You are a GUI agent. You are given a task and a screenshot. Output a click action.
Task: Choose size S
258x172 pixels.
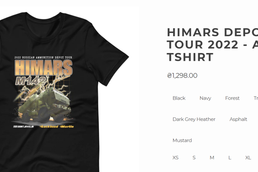194,158
